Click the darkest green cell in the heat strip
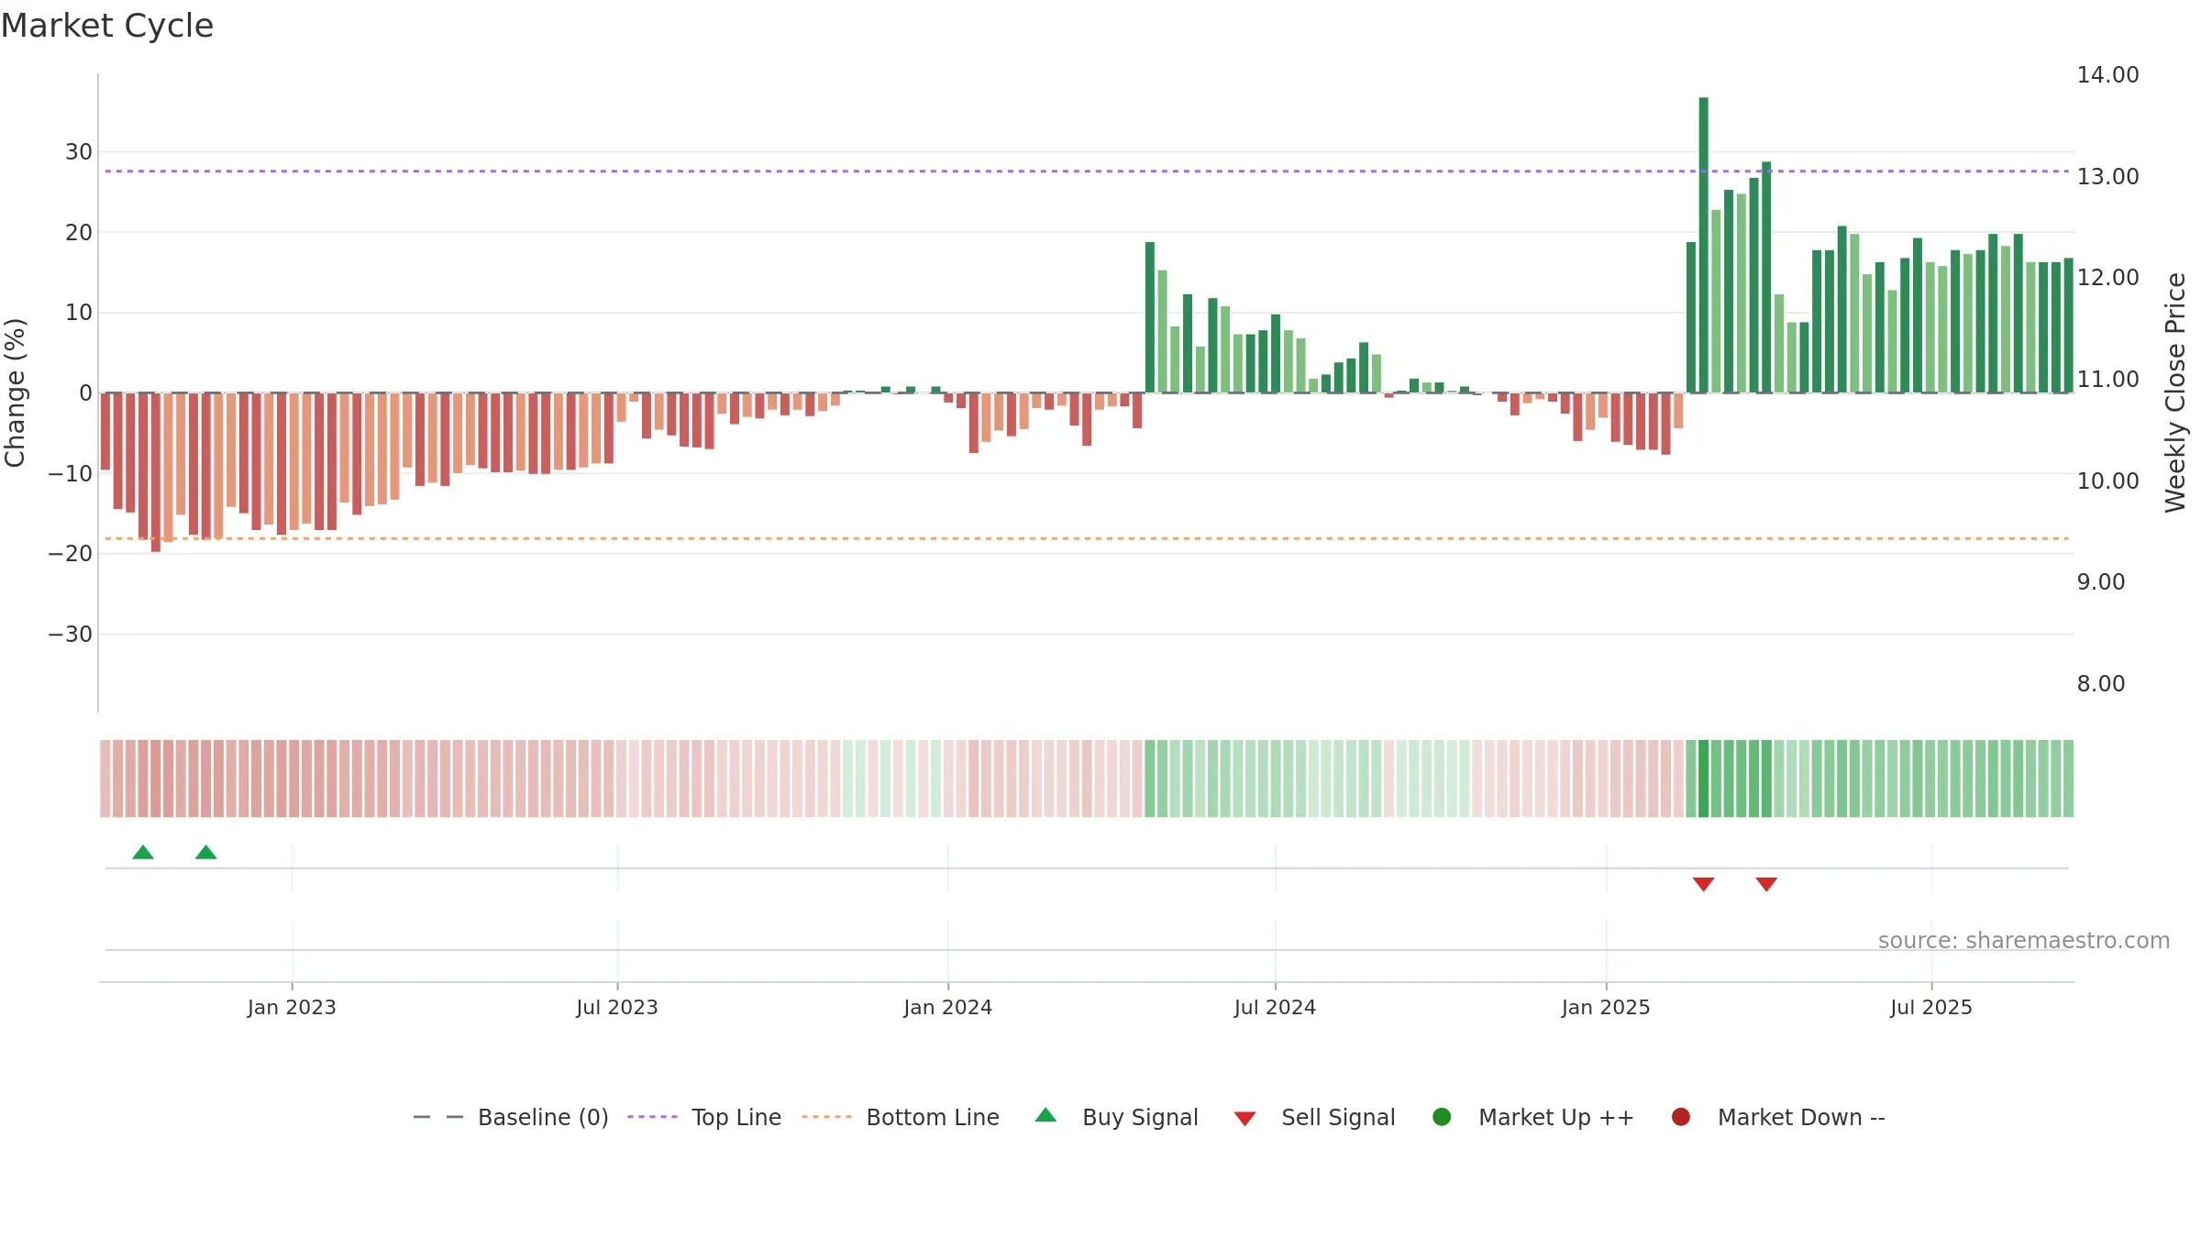The image size is (2201, 1238). tap(1704, 779)
